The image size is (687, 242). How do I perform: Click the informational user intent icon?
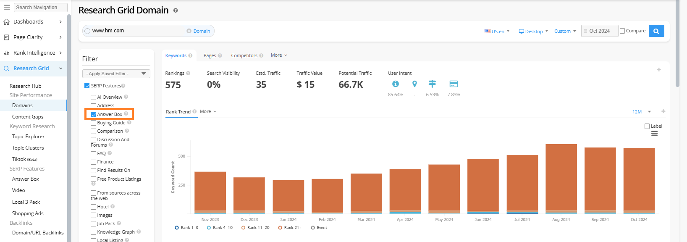pyautogui.click(x=395, y=84)
